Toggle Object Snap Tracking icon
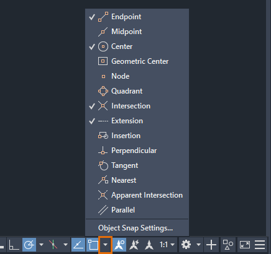271x254 pixels. pyautogui.click(x=78, y=245)
